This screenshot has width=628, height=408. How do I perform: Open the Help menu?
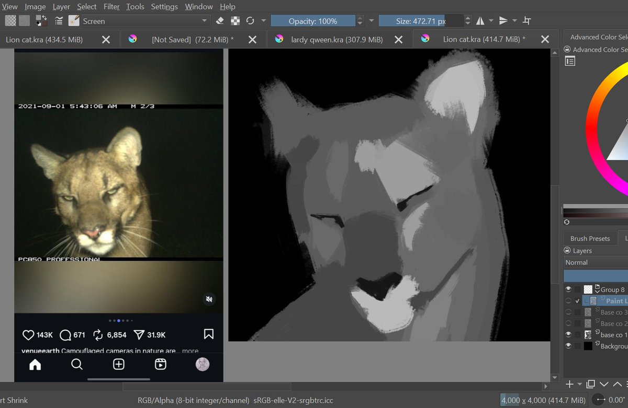227,6
